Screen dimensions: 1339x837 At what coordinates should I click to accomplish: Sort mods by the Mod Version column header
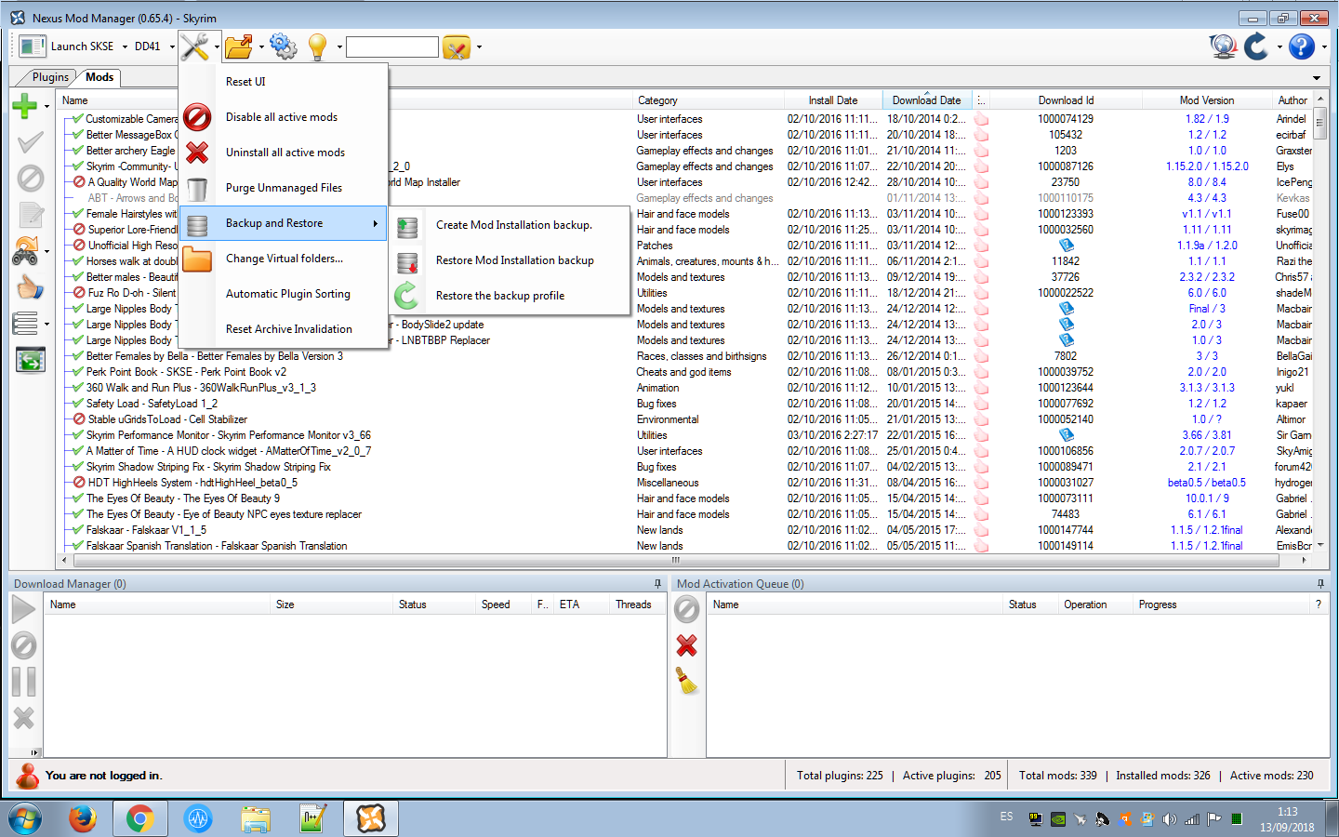coord(1207,100)
